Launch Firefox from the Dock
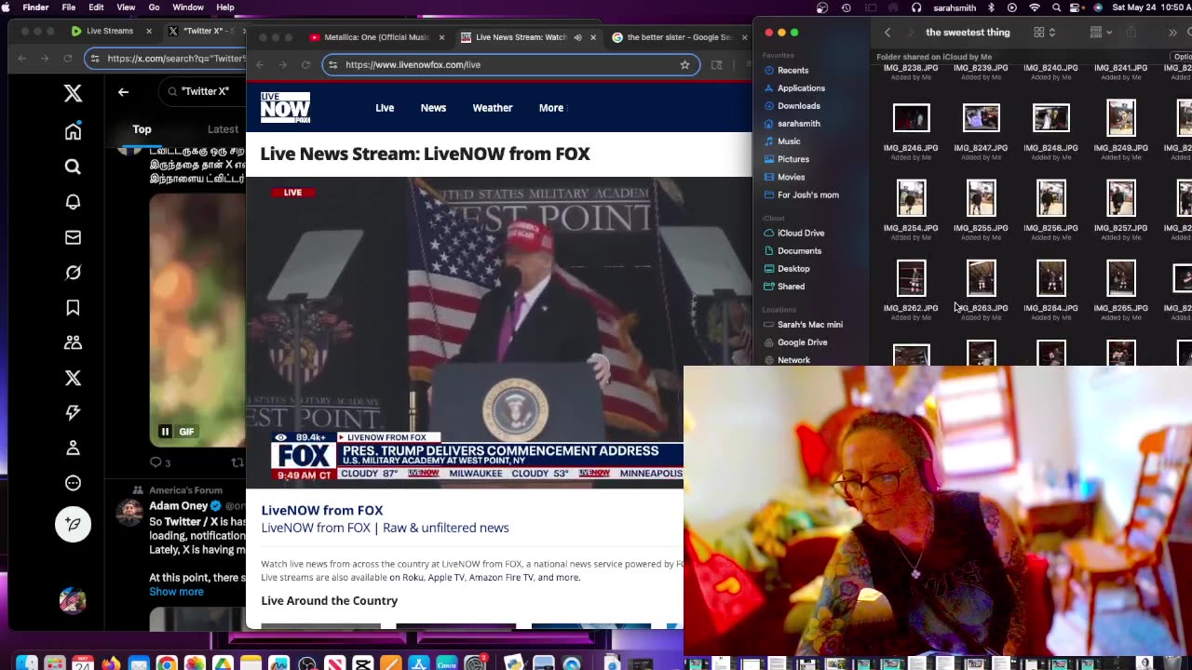 pyautogui.click(x=111, y=663)
